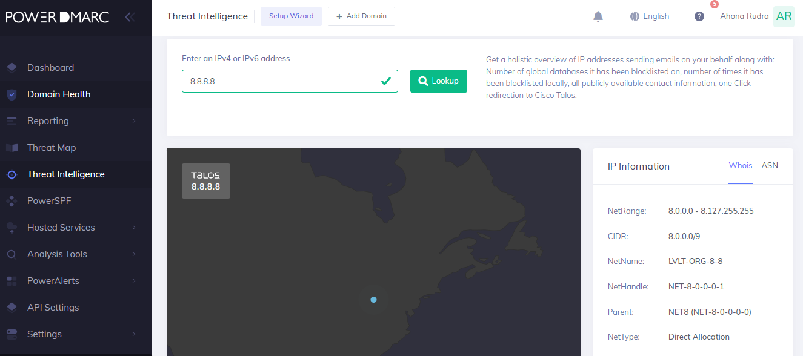Collapse the sidebar with double-chevron icon
The width and height of the screenshot is (803, 356).
tap(129, 17)
